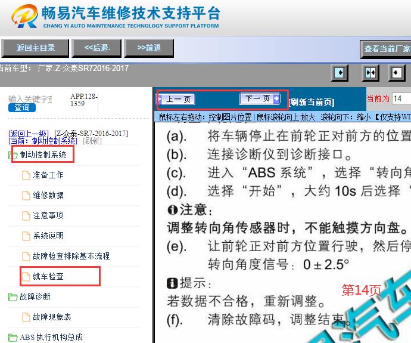The width and height of the screenshot is (411, 343).
Task: Click the arrow icon on 下一页 button
Action: coord(276,98)
